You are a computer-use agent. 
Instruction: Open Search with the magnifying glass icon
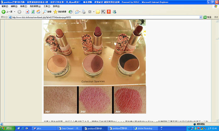point(47,12)
